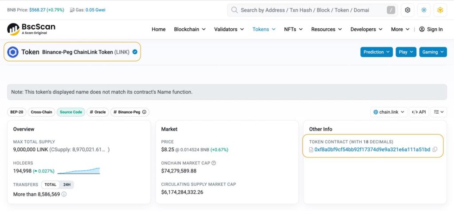Image resolution: width=454 pixels, height=211 pixels.
Task: Click the BEP-20 tag
Action: click(17, 112)
